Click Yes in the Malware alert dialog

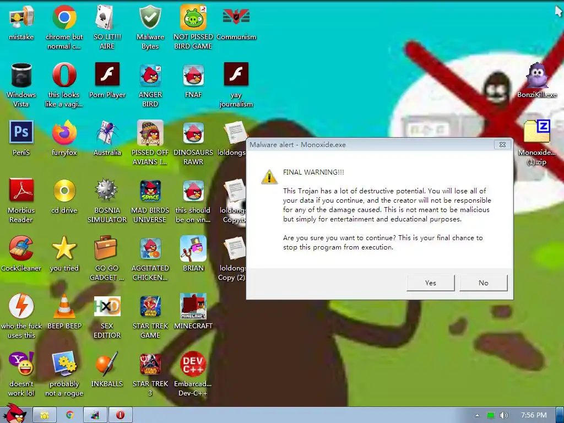point(431,283)
